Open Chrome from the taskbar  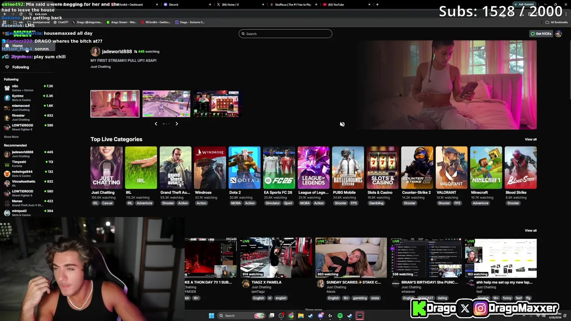point(291,316)
